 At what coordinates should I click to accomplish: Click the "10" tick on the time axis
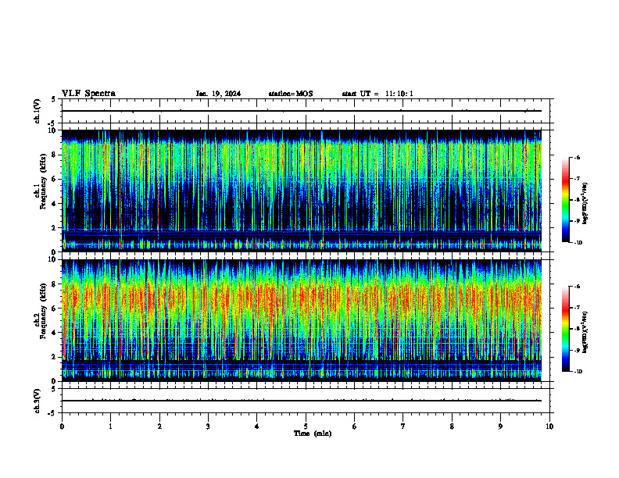pos(549,426)
